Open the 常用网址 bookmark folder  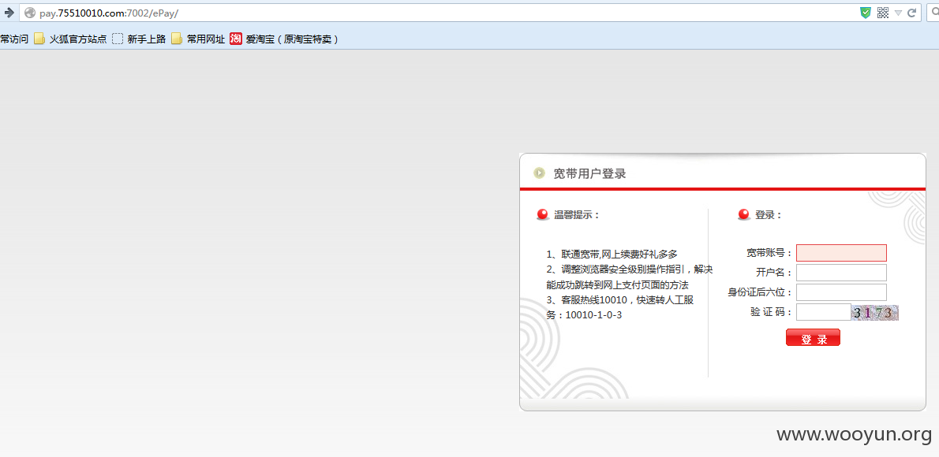[197, 39]
